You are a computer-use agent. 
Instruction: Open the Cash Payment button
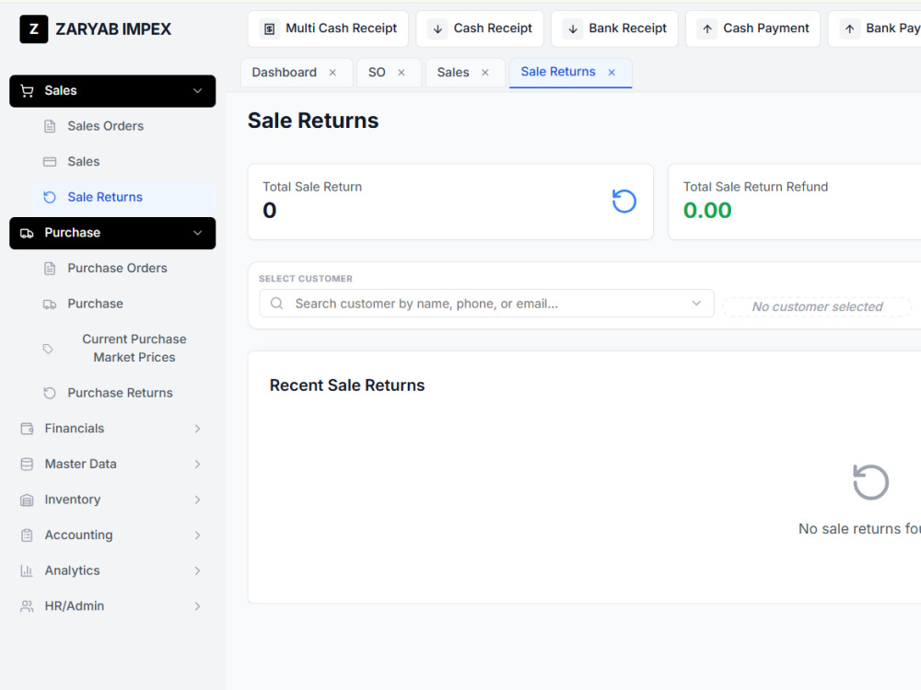coord(753,29)
